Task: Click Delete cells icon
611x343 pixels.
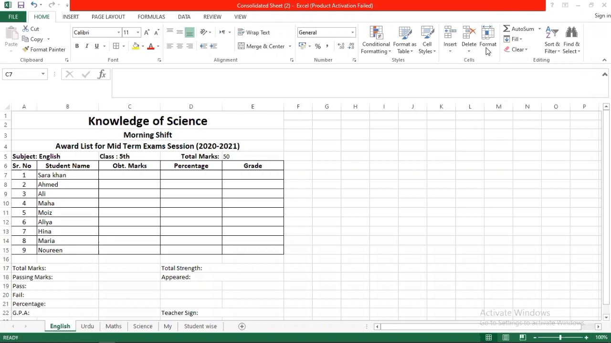Action: point(469,32)
